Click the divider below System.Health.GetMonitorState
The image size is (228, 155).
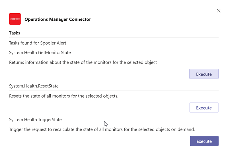[114, 57]
